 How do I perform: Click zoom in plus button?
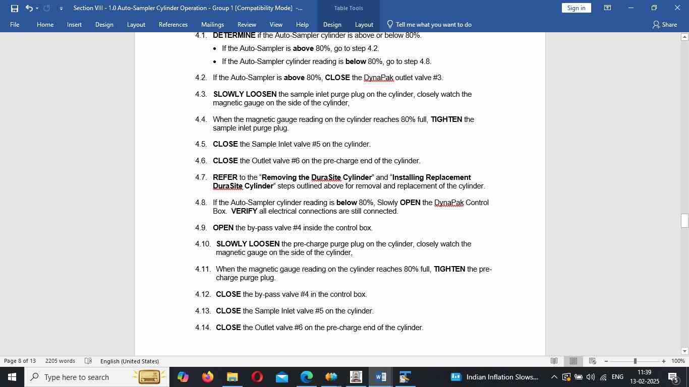pyautogui.click(x=664, y=361)
